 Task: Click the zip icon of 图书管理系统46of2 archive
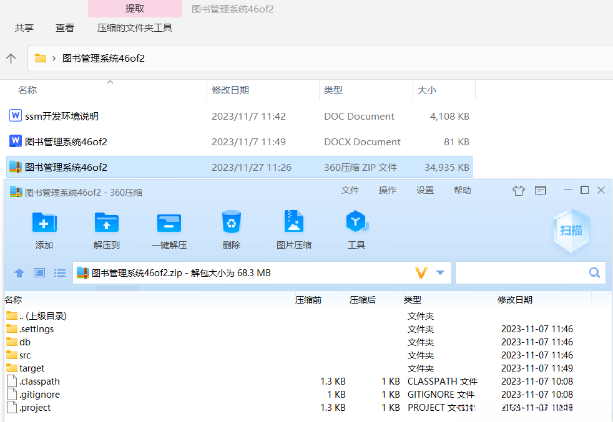tap(15, 166)
